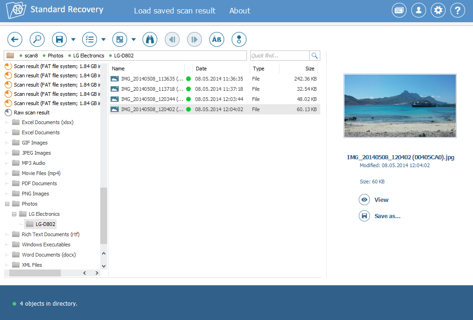Click the folder icon in path bar
This screenshot has height=320, width=473.
tap(10, 56)
